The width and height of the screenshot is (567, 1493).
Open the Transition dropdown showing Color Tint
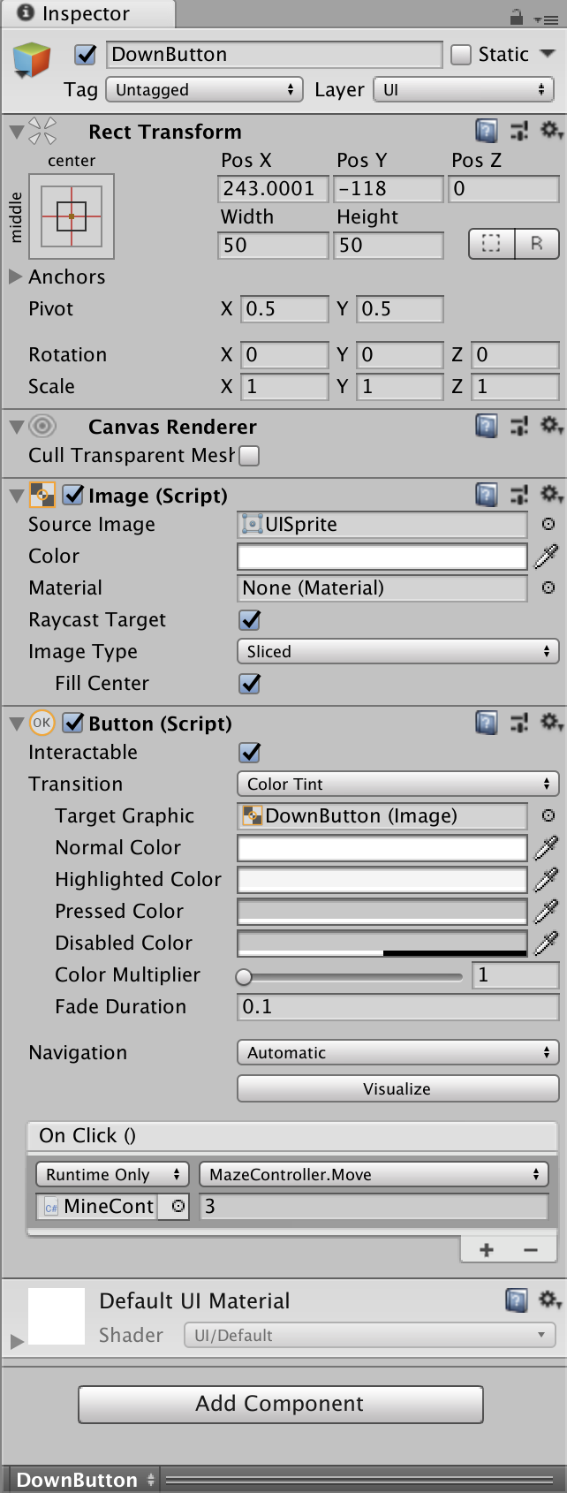coord(397,784)
